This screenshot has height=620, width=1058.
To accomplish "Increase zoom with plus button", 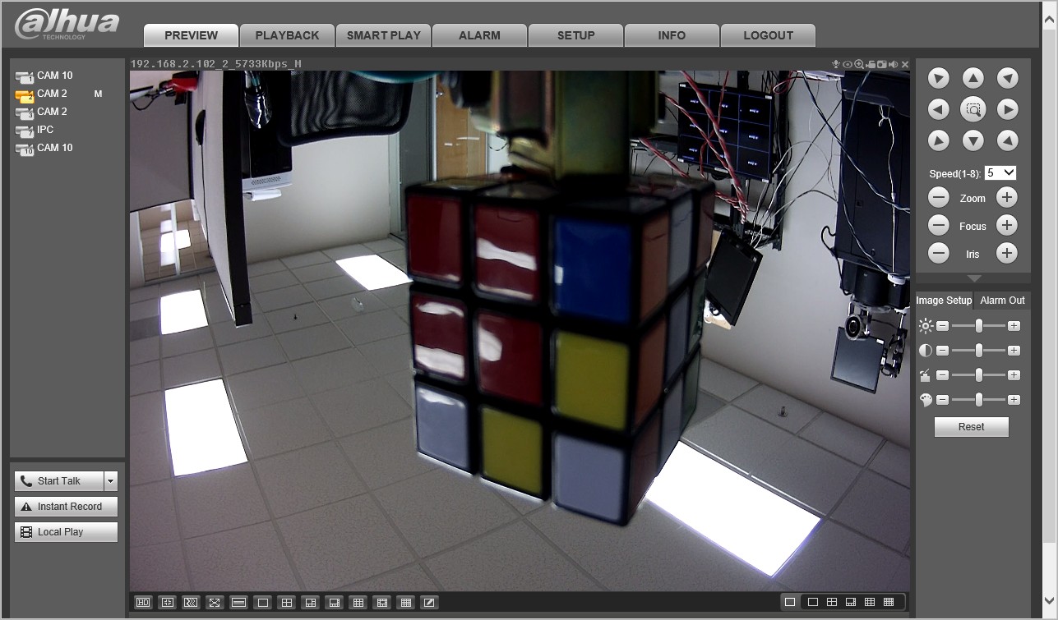I will pos(1007,197).
